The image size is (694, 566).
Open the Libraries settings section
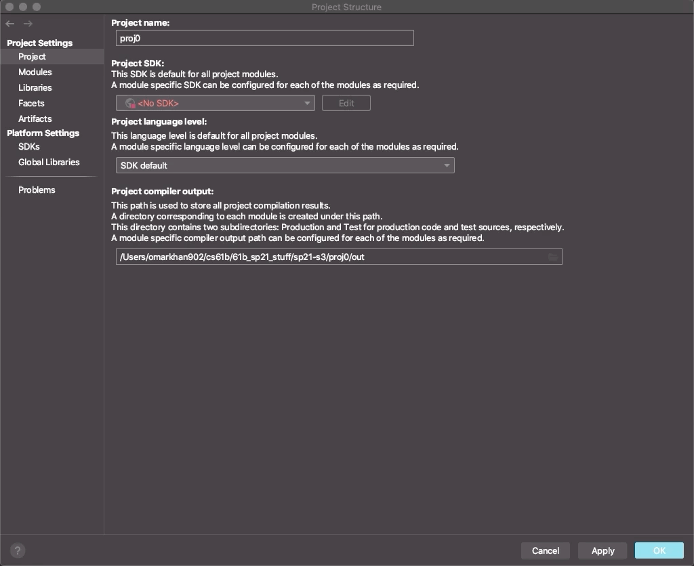[x=35, y=87]
